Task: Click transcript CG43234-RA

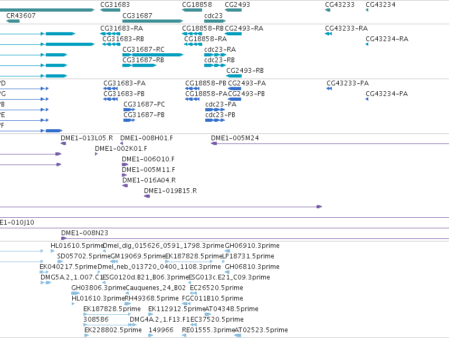Action: coord(367,44)
